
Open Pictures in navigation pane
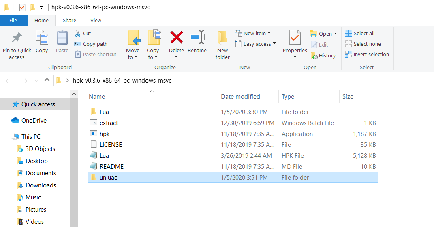coord(32,210)
